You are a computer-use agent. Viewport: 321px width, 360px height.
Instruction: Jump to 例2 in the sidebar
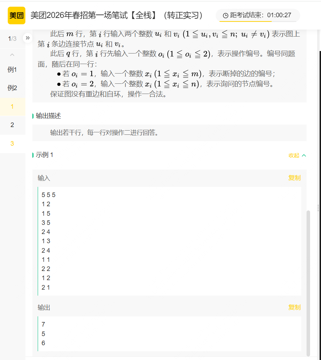click(12, 88)
